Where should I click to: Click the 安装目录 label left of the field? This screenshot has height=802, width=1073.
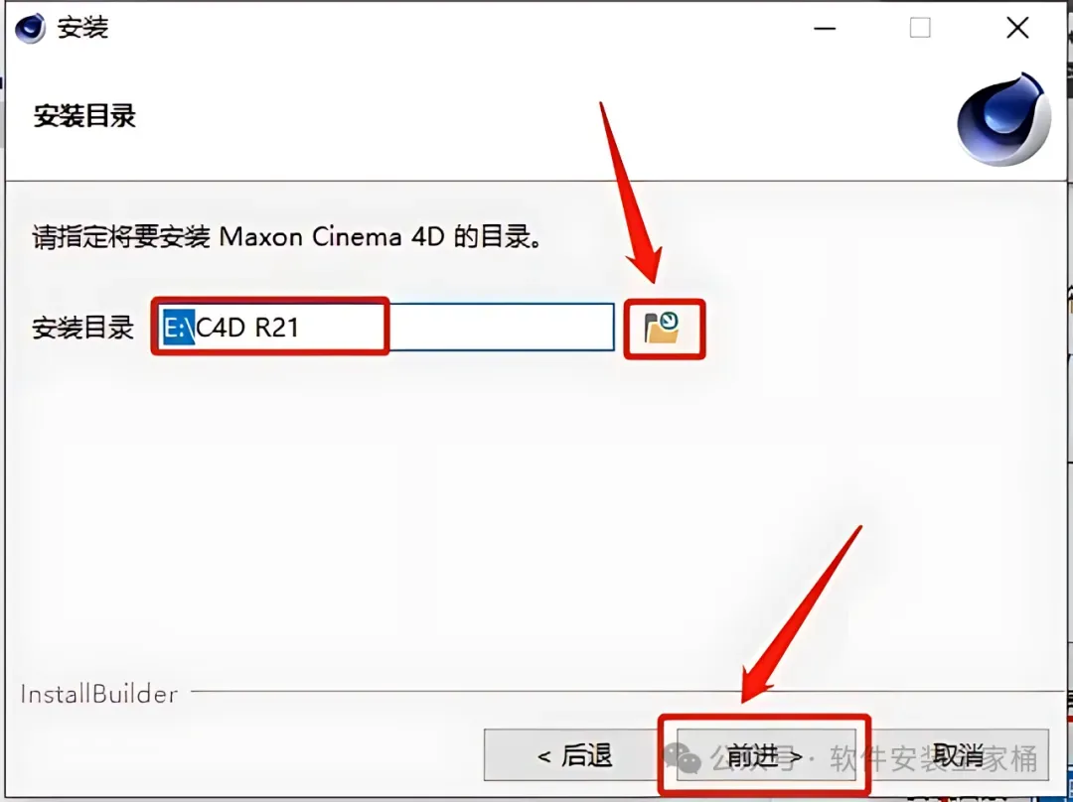(x=82, y=329)
